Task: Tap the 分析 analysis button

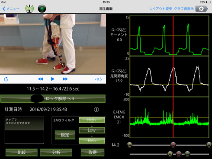Action: click(x=56, y=153)
